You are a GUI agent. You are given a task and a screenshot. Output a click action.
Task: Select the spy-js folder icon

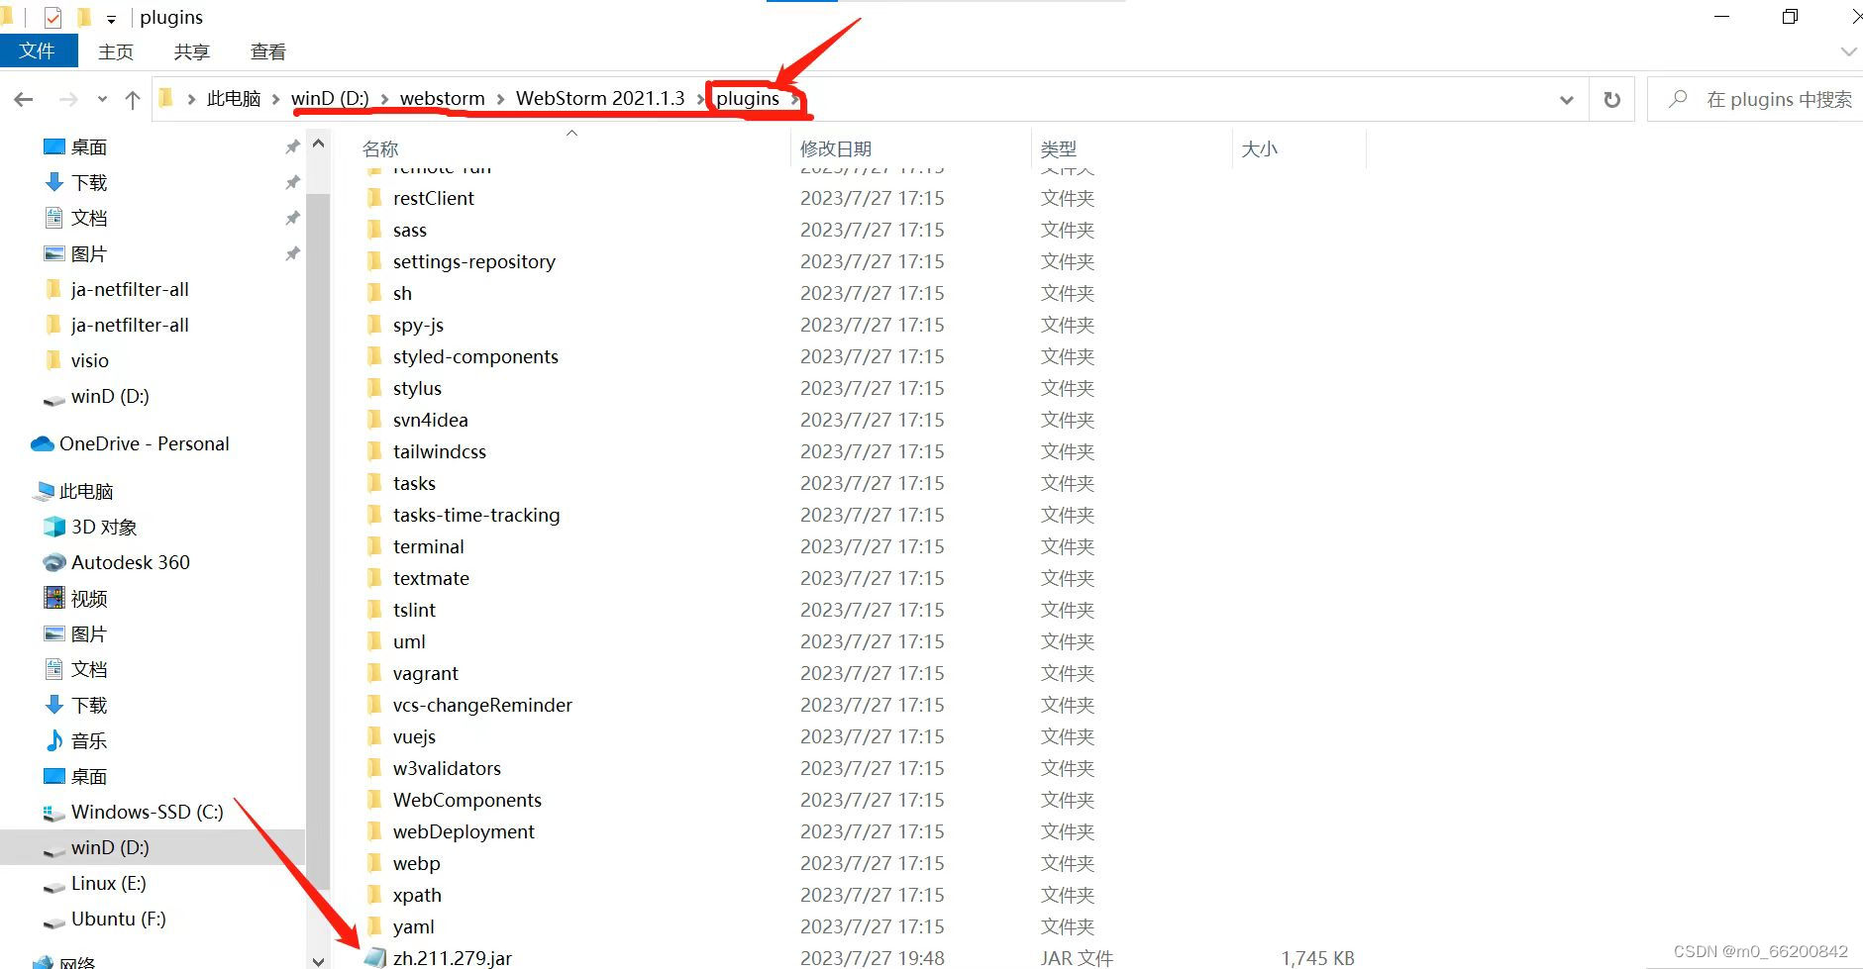point(374,325)
